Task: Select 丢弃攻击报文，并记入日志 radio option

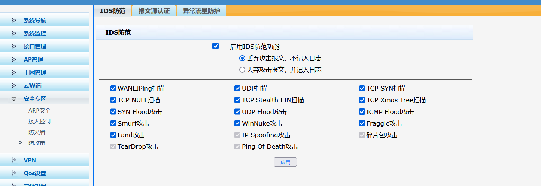Action: (242, 70)
